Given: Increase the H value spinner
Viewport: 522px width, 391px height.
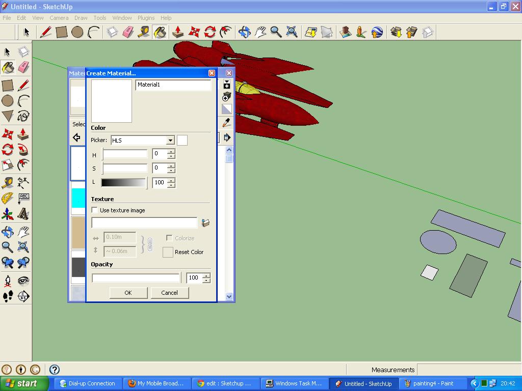Looking at the screenshot, I should (x=171, y=152).
